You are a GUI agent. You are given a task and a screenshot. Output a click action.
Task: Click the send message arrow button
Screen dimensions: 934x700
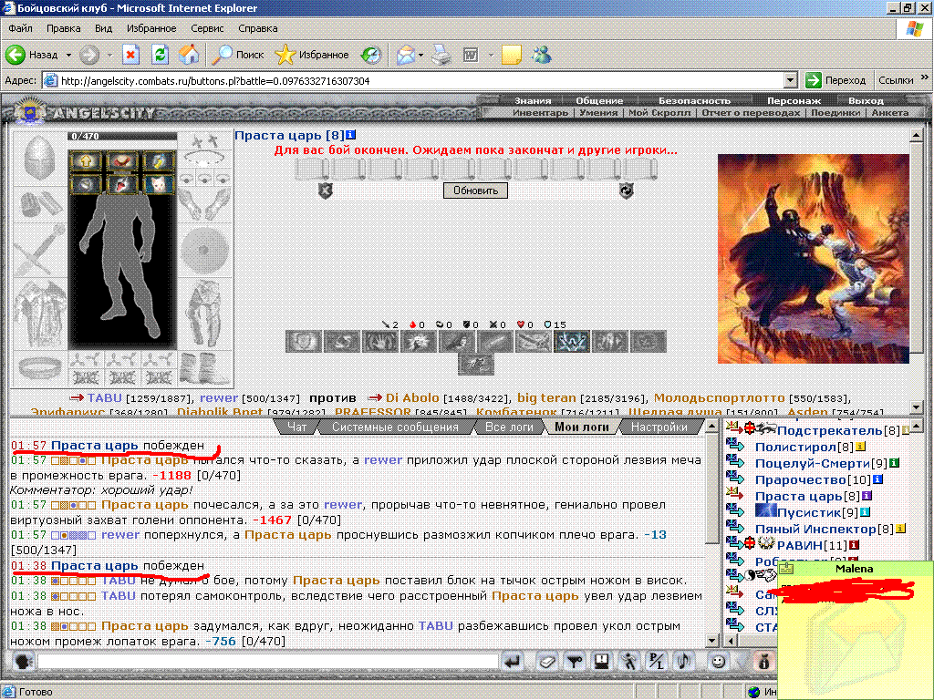[x=513, y=662]
